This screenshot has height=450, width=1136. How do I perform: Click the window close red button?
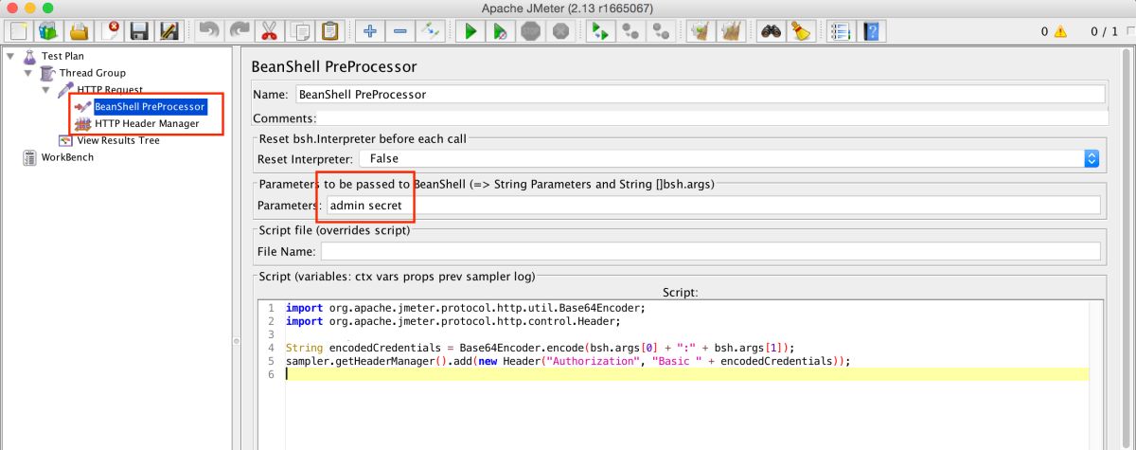point(12,8)
